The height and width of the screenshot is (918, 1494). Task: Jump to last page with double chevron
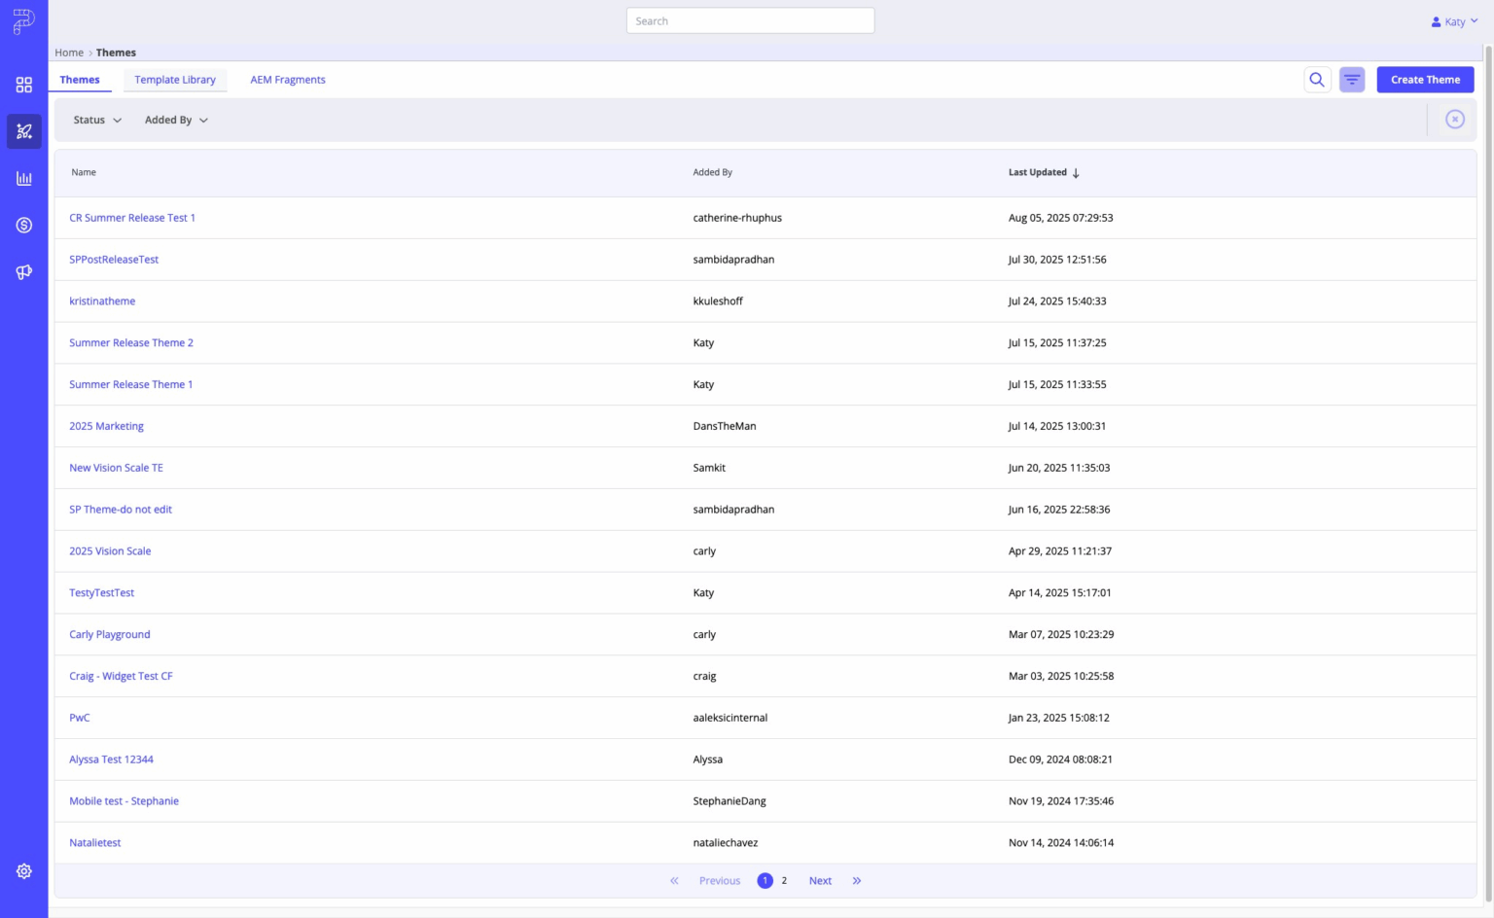coord(857,881)
